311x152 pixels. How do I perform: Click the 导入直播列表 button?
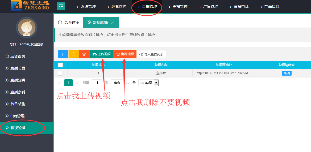tap(151, 54)
